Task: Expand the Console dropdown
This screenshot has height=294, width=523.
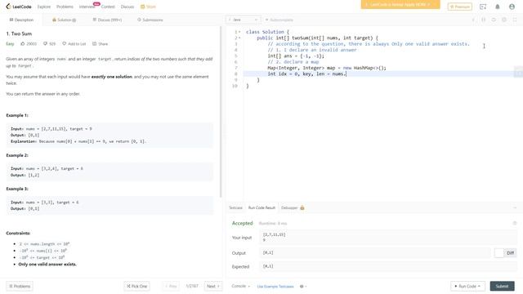Action: click(240, 287)
